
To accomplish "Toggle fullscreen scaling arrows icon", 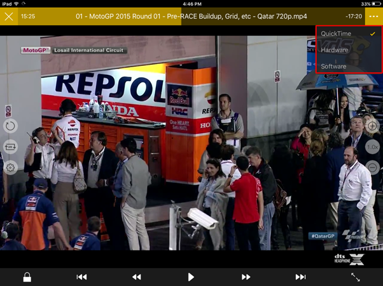I will [356, 277].
